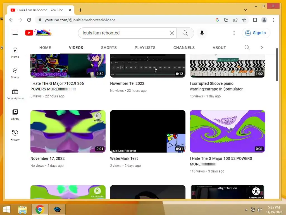The image size is (286, 215).
Task: Click title 'WaterMark Test'
Action: 124,158
